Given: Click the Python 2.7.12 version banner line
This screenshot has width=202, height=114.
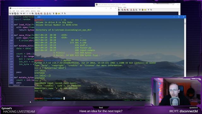Looking at the screenshot, I should (x=95, y=63).
